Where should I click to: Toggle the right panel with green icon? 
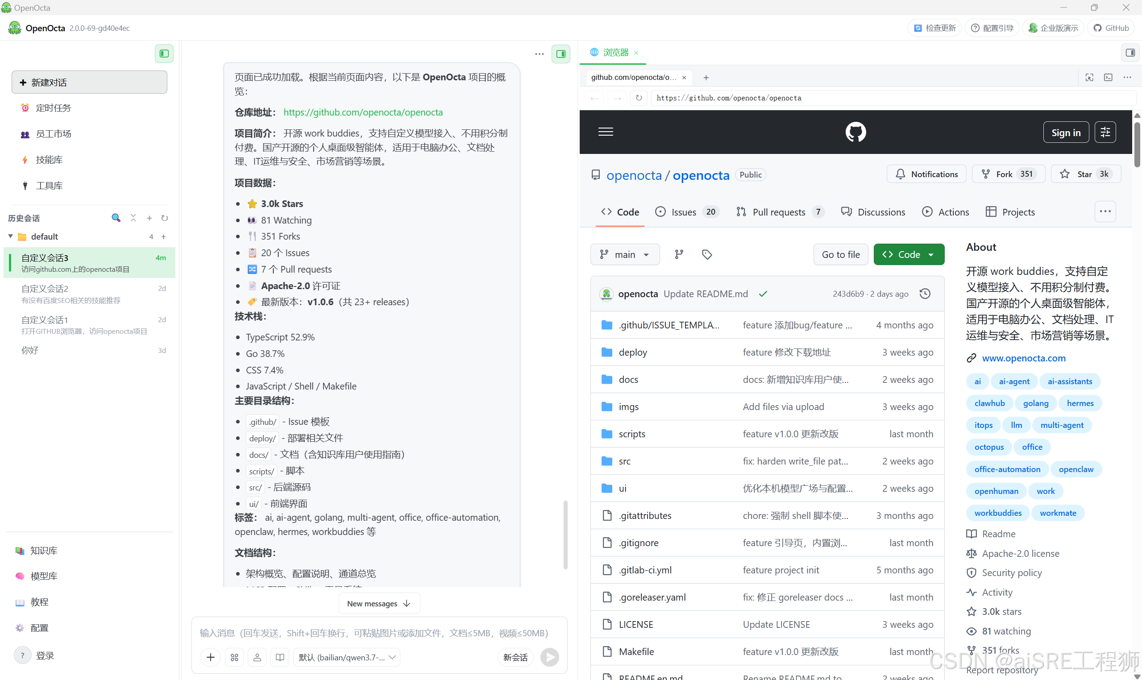tap(561, 54)
